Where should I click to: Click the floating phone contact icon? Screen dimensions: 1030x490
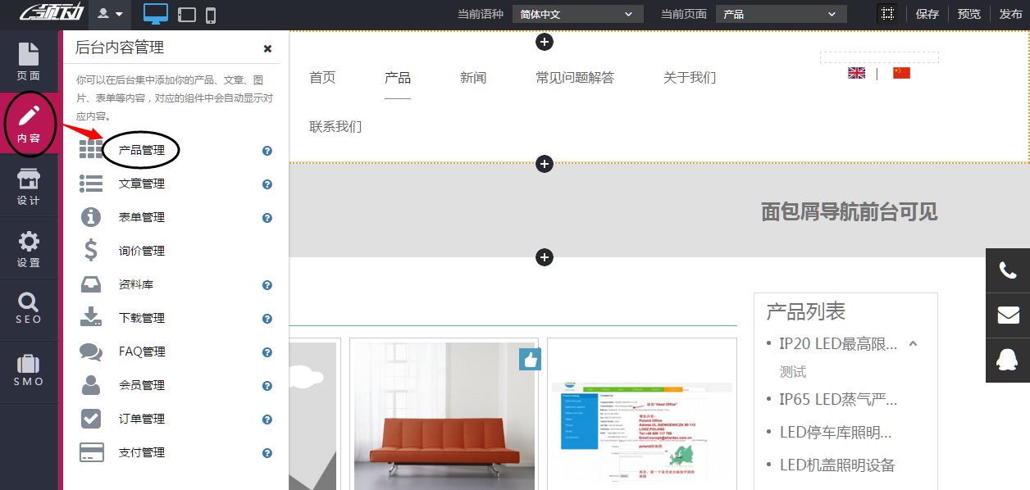pos(1009,270)
